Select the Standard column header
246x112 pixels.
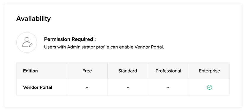point(127,71)
